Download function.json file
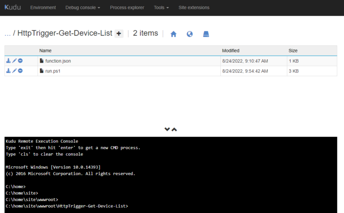This screenshot has width=344, height=213. [x=9, y=61]
